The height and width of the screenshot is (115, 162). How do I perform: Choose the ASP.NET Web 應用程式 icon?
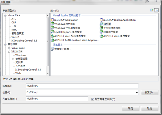pyautogui.click(x=101, y=36)
